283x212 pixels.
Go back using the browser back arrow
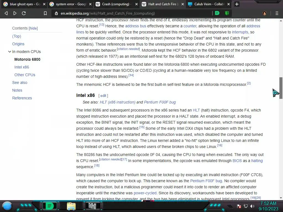coord(6,13)
